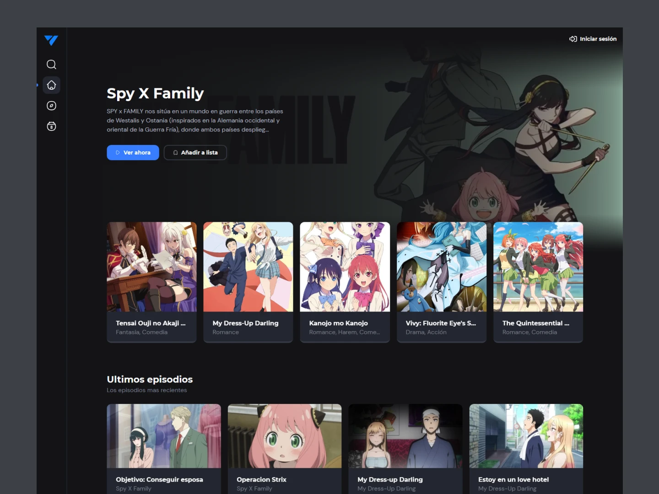This screenshot has width=659, height=494.
Task: Click the Tensai Ouji no Akaji title text
Action: point(151,323)
